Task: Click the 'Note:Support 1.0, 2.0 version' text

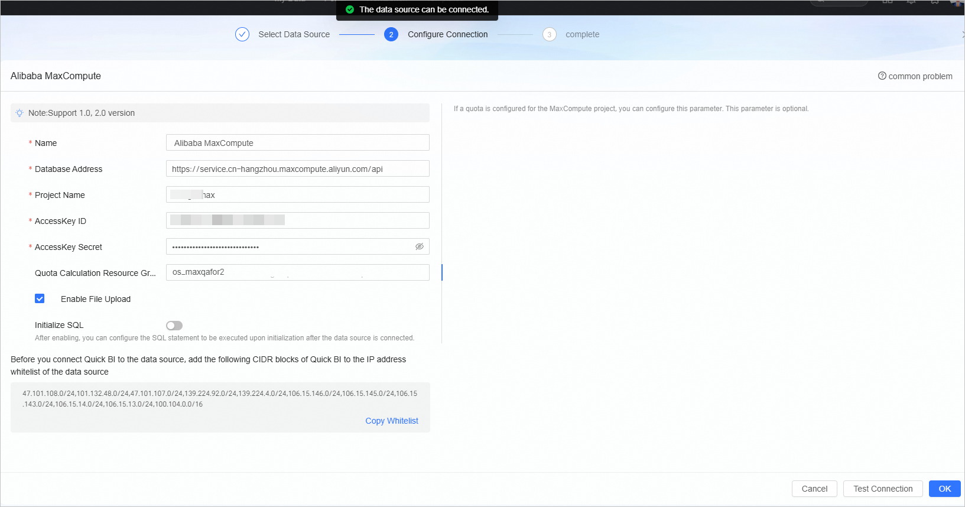Action: (x=82, y=113)
